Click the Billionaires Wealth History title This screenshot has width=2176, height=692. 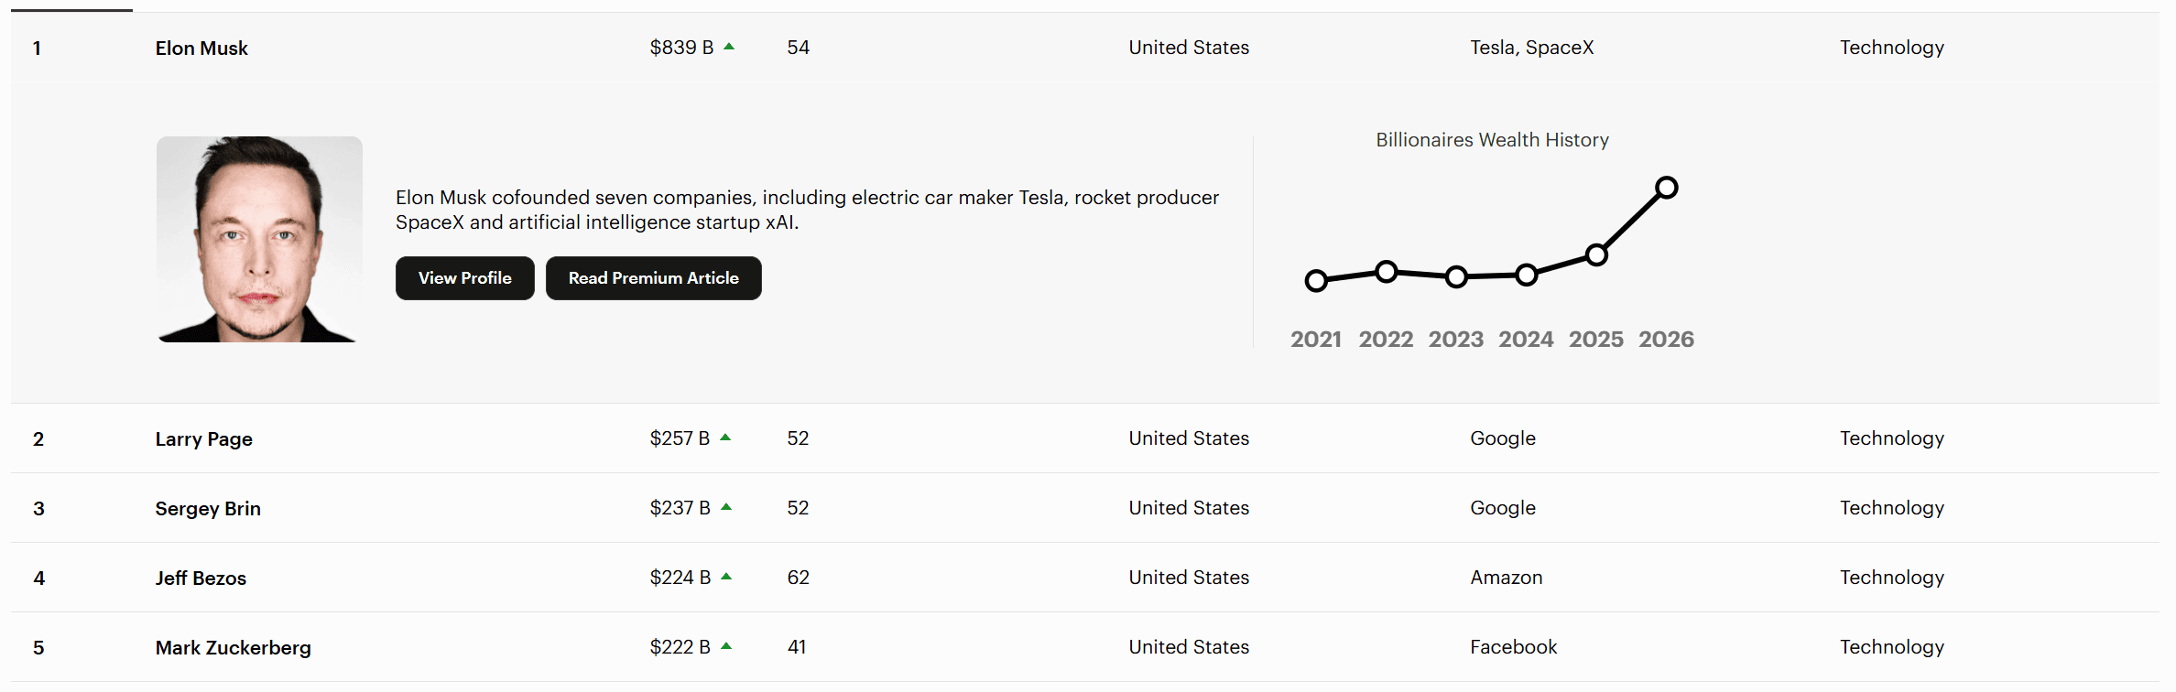tap(1492, 140)
